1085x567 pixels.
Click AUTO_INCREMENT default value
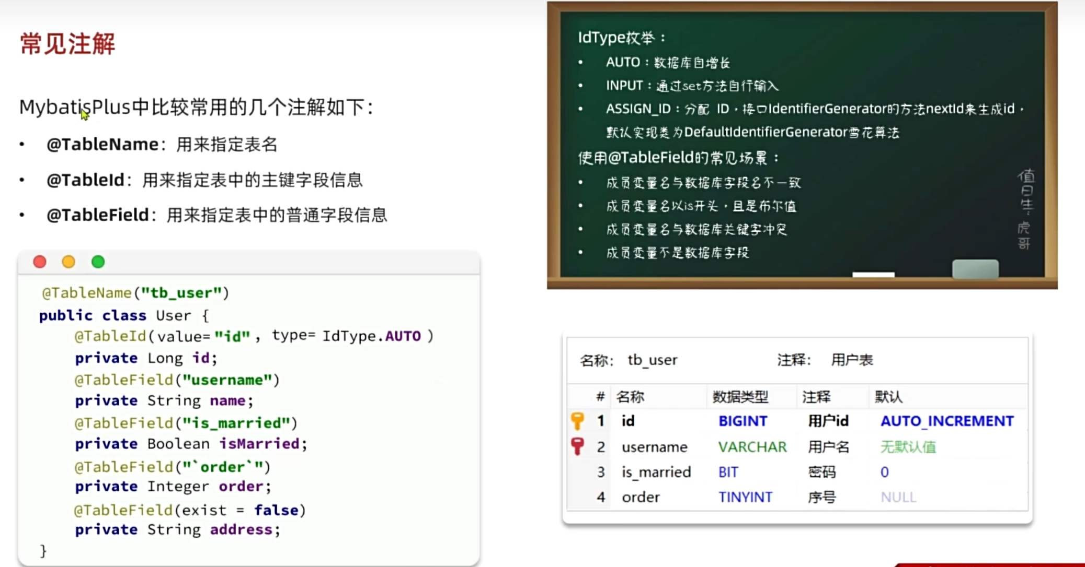click(x=946, y=421)
